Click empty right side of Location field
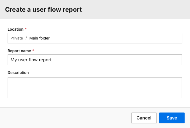190x128 pixels. pos(121,38)
